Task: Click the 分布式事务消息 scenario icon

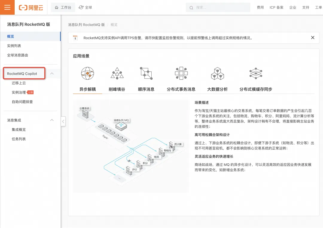Action: [x=181, y=73]
